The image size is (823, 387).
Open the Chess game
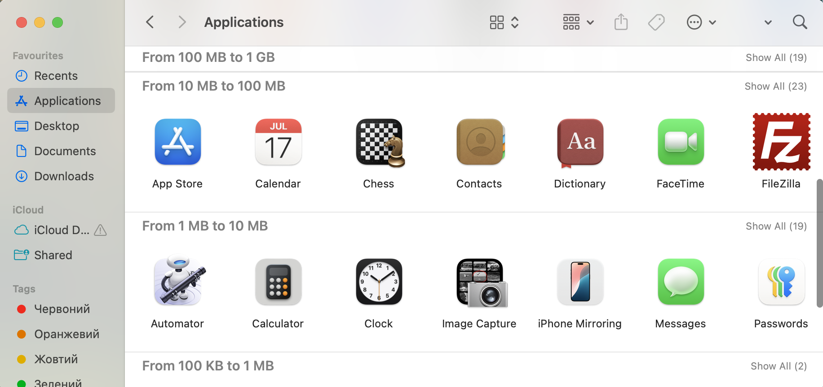pyautogui.click(x=379, y=142)
